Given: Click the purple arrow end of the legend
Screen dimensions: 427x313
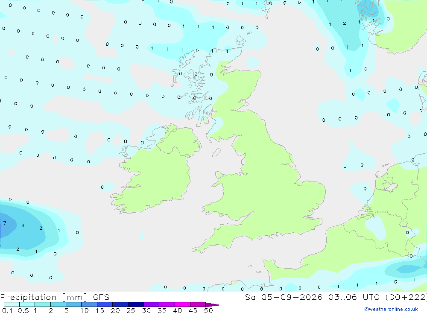Looking at the screenshot, I should [213, 305].
